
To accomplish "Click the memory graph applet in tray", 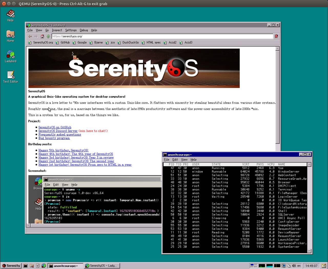I will coord(269,266).
